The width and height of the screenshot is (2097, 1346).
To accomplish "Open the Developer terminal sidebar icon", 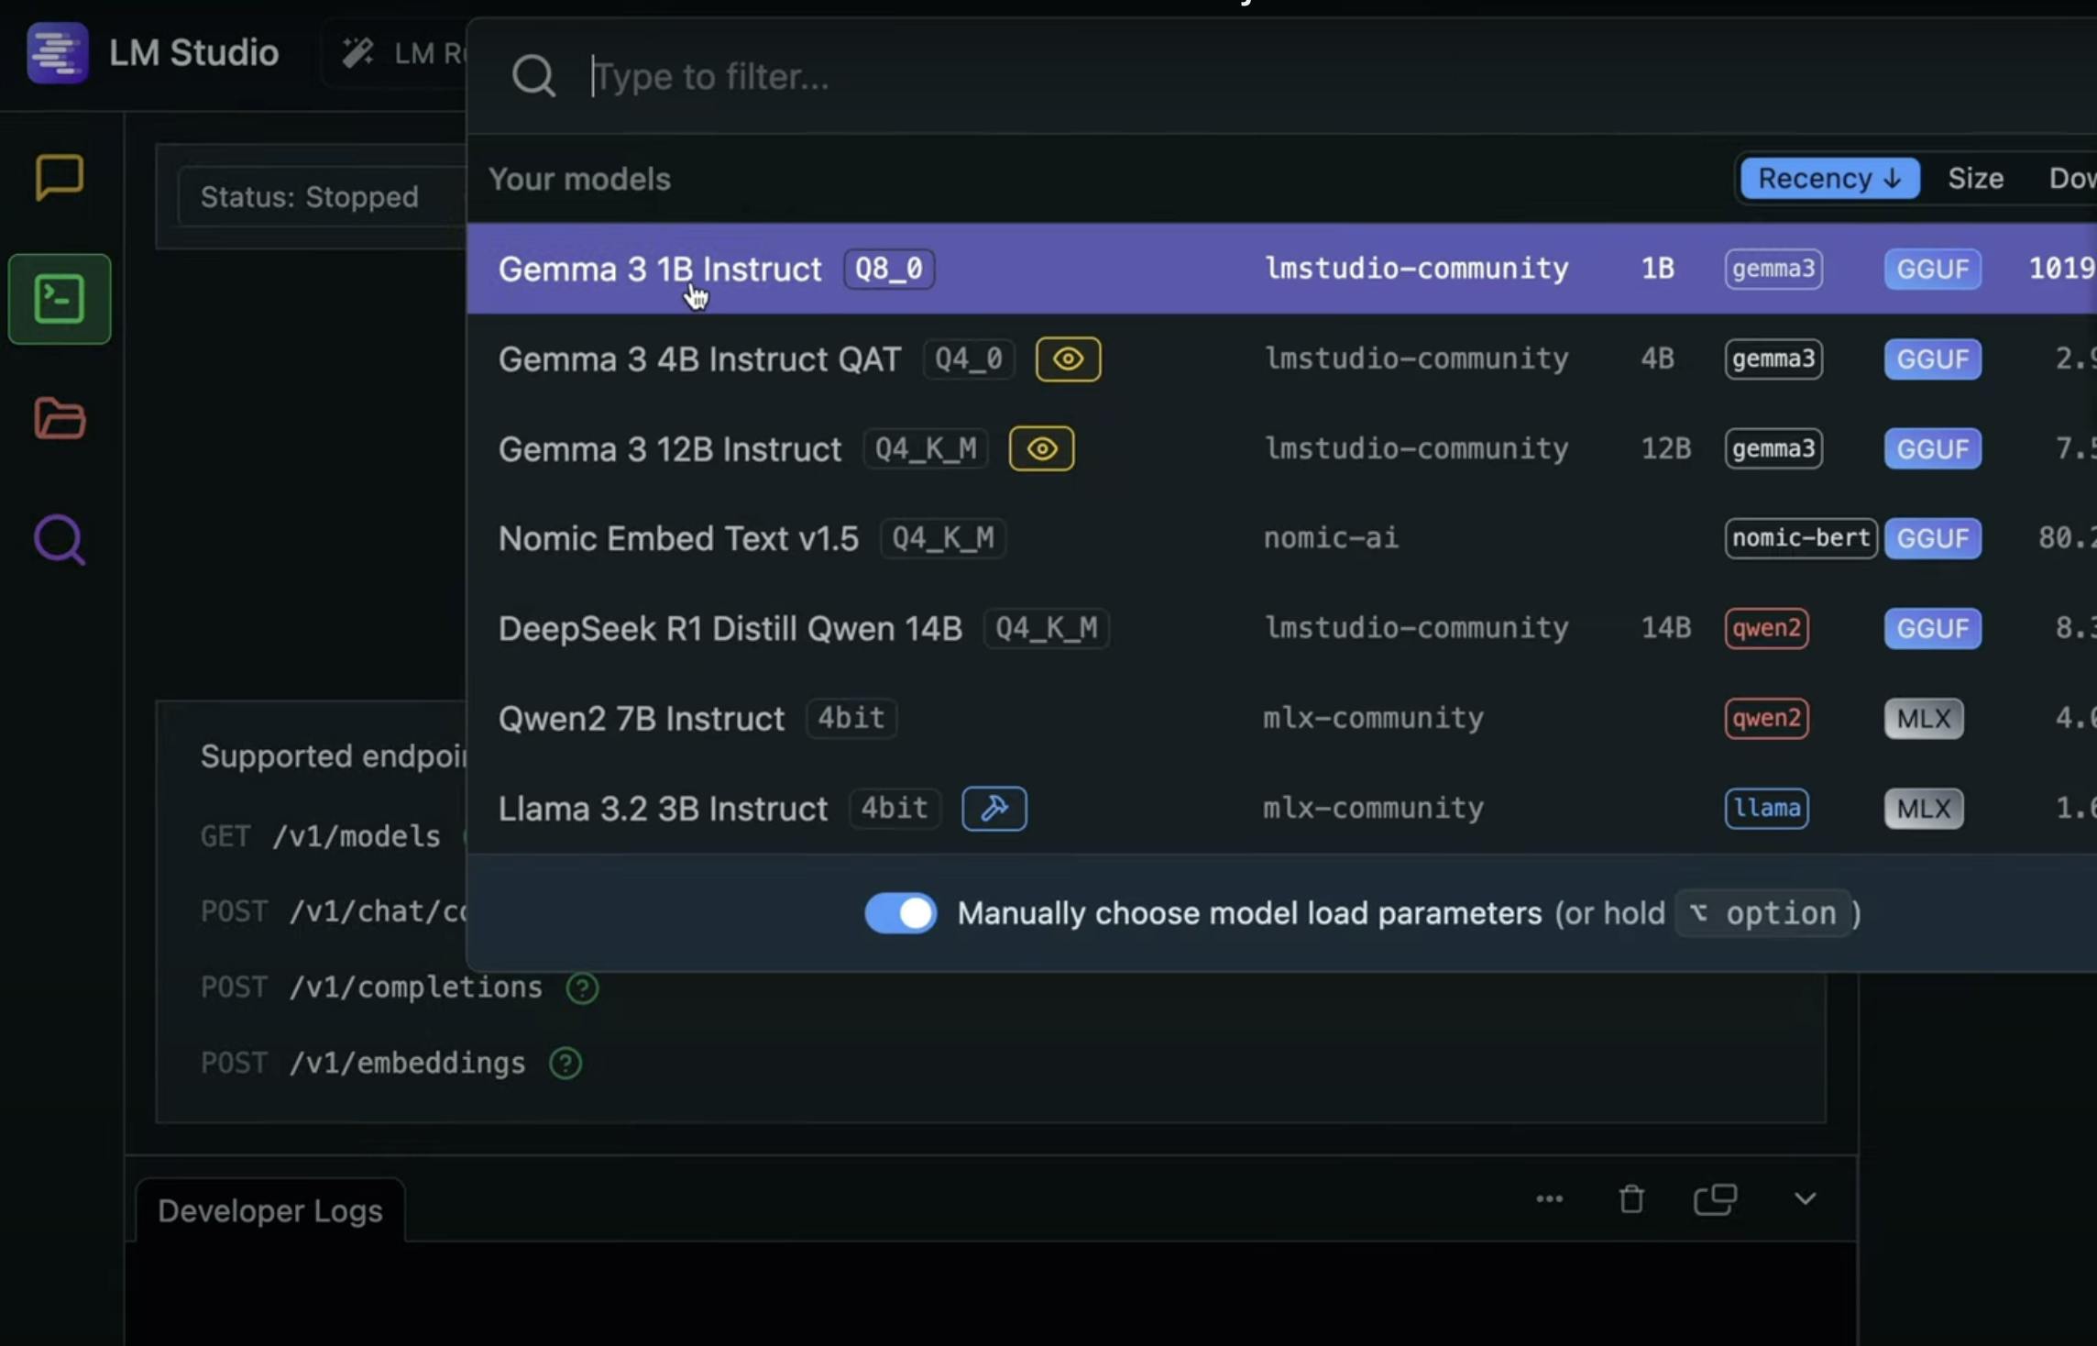I will click(60, 299).
